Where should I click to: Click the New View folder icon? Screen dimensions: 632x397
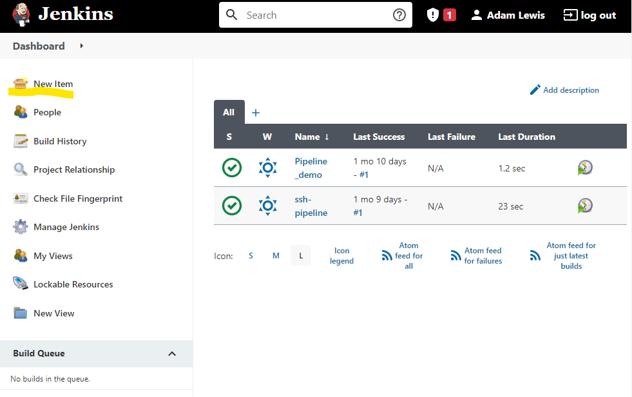click(20, 313)
